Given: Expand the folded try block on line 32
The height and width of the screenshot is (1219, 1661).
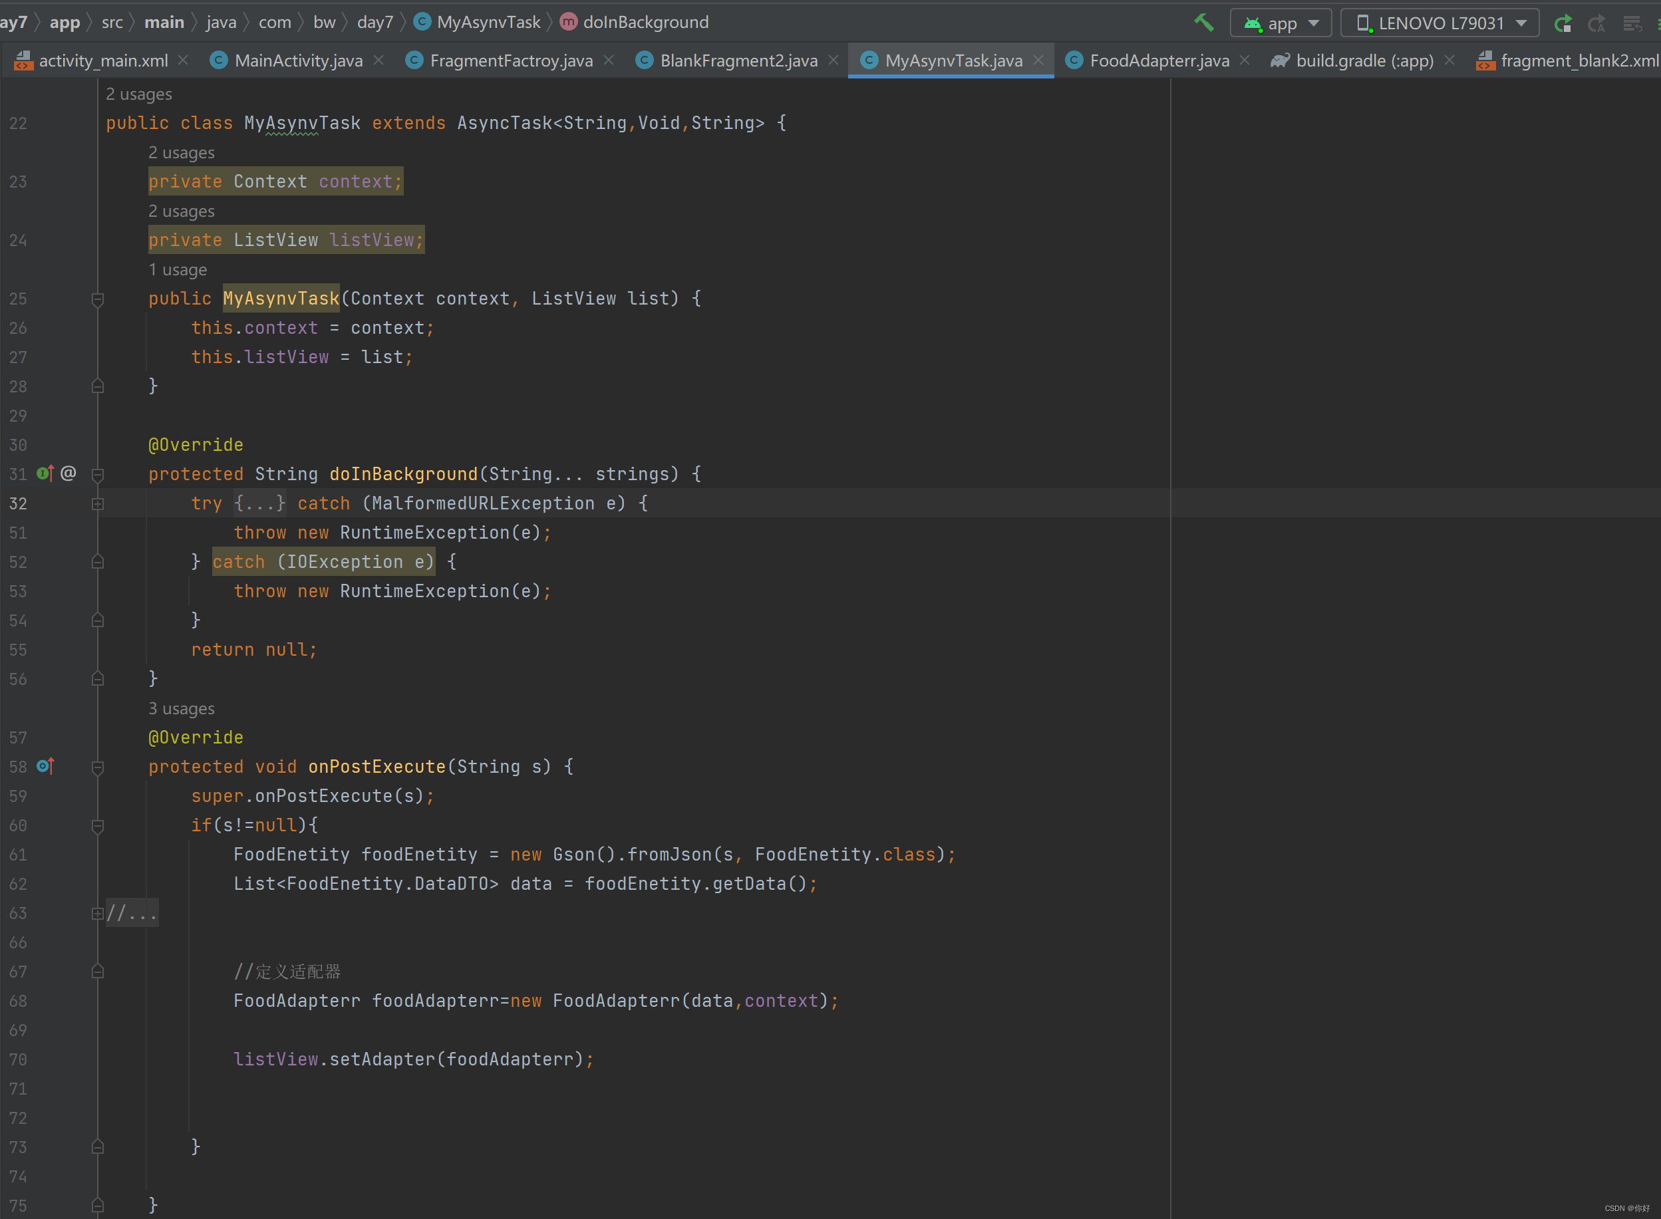Looking at the screenshot, I should click(98, 503).
